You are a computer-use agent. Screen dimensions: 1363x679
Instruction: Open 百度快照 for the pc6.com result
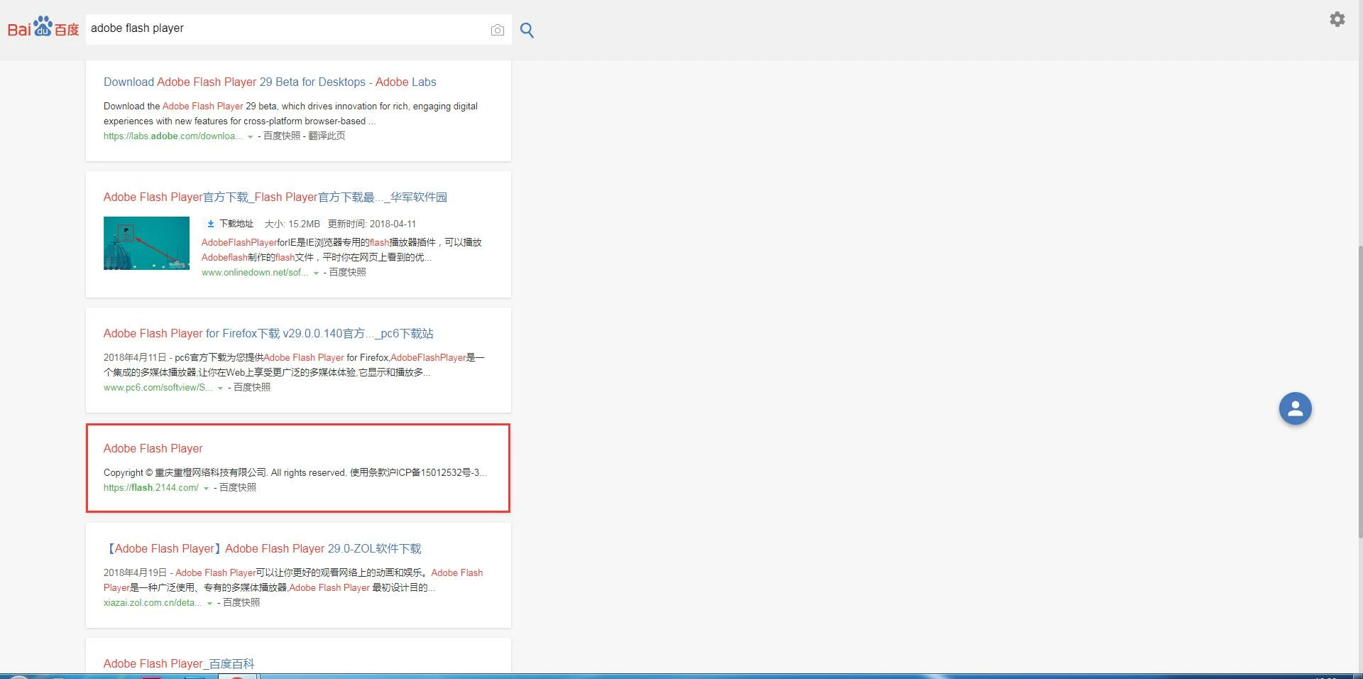click(252, 387)
